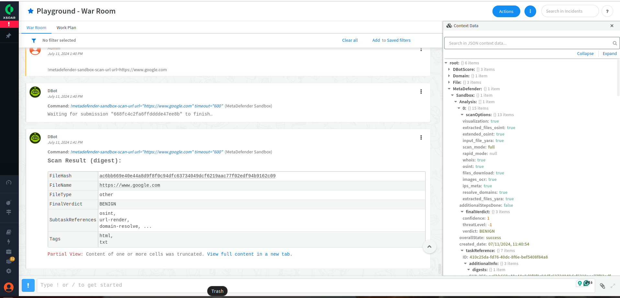This screenshot has width=620, height=298.
Task: Focus the Search in Incidents field
Action: pos(570,11)
